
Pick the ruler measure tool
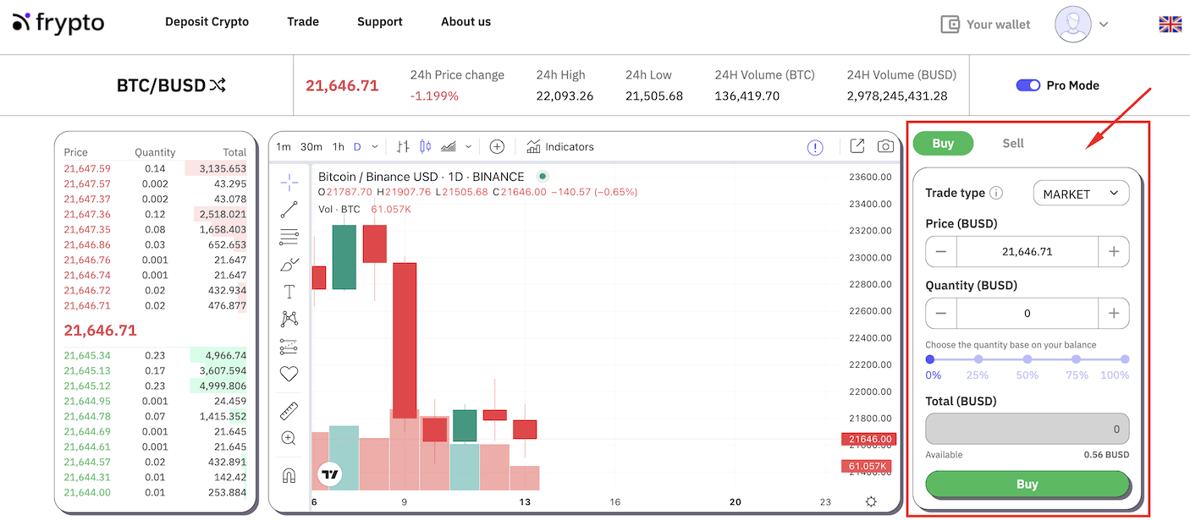pos(289,411)
